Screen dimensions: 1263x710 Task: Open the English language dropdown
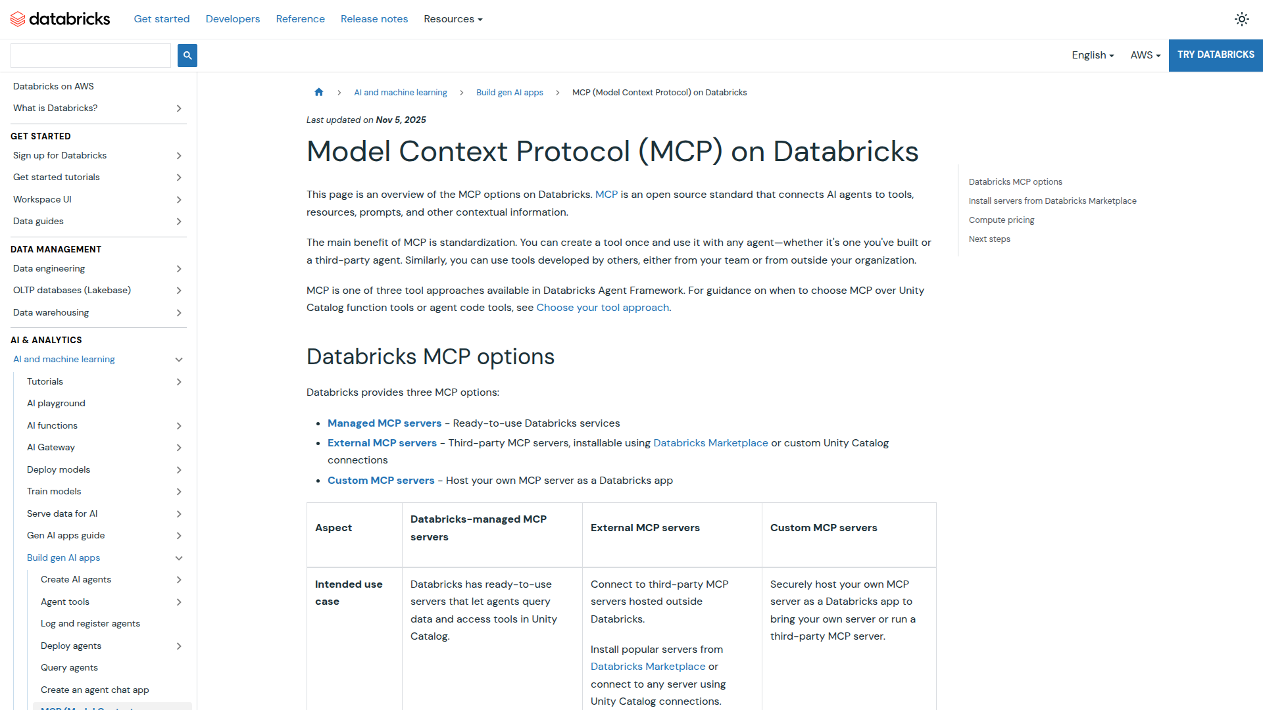(x=1092, y=55)
